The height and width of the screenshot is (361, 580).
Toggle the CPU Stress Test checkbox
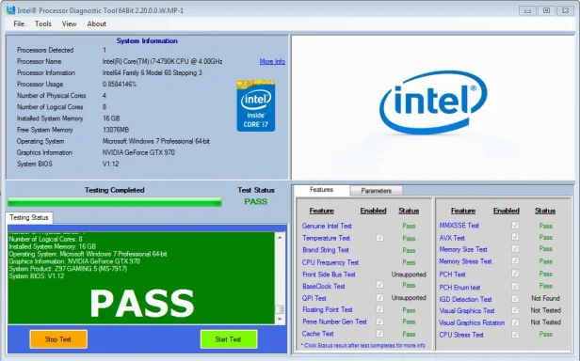click(514, 335)
